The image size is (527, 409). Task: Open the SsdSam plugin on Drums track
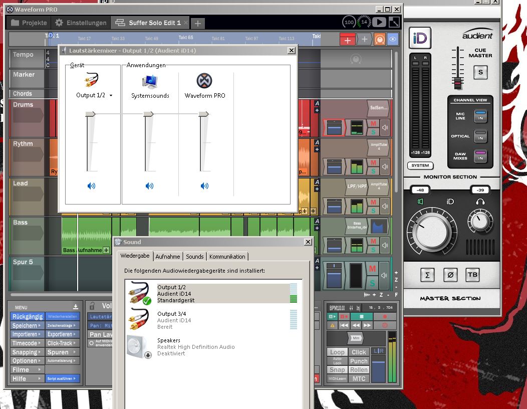pyautogui.click(x=378, y=108)
